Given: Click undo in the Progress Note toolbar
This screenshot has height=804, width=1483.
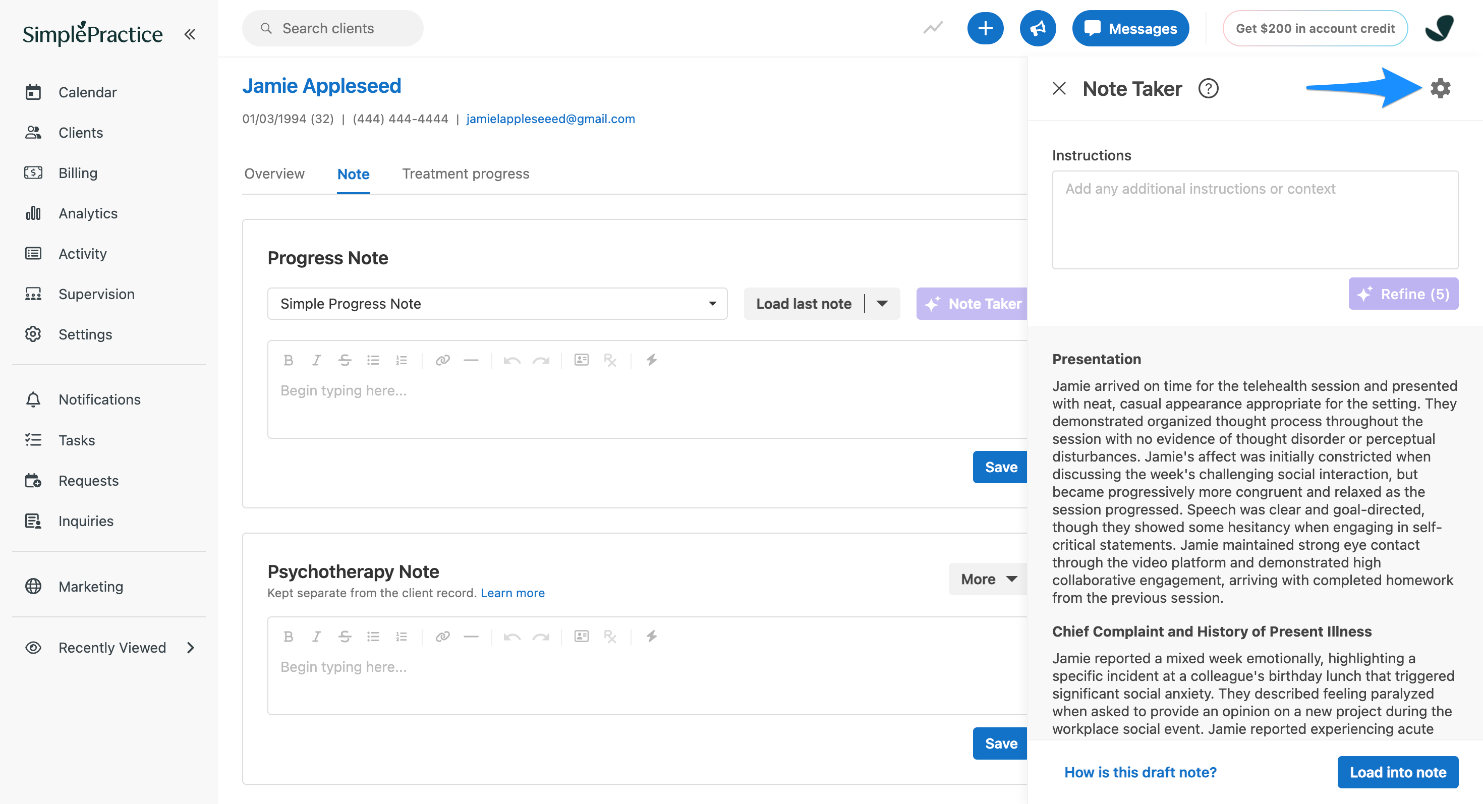Looking at the screenshot, I should pos(512,360).
